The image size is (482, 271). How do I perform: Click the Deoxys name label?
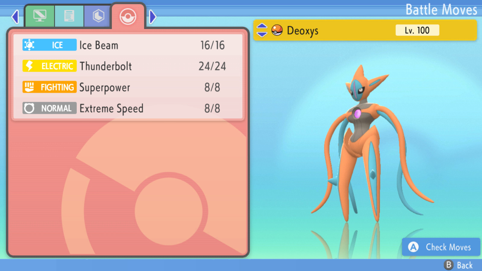(x=302, y=31)
